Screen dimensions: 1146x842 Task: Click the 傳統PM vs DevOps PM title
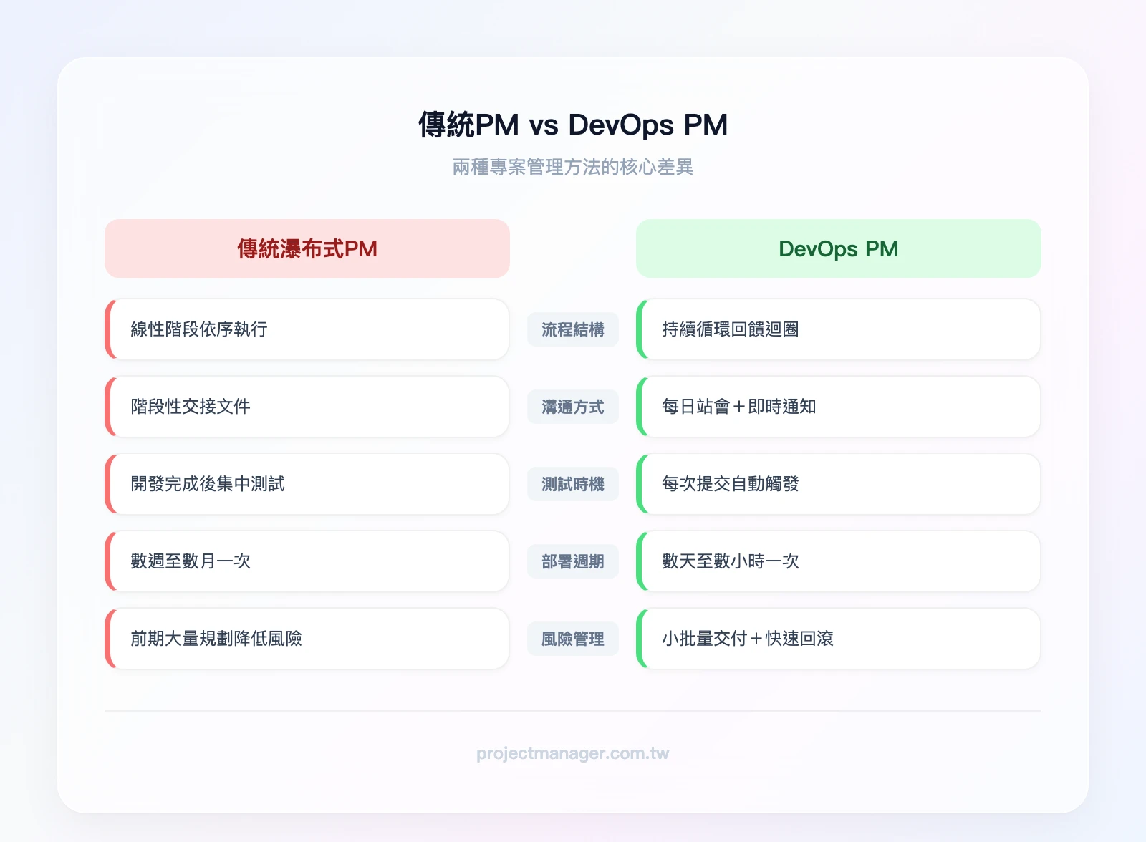pos(572,124)
